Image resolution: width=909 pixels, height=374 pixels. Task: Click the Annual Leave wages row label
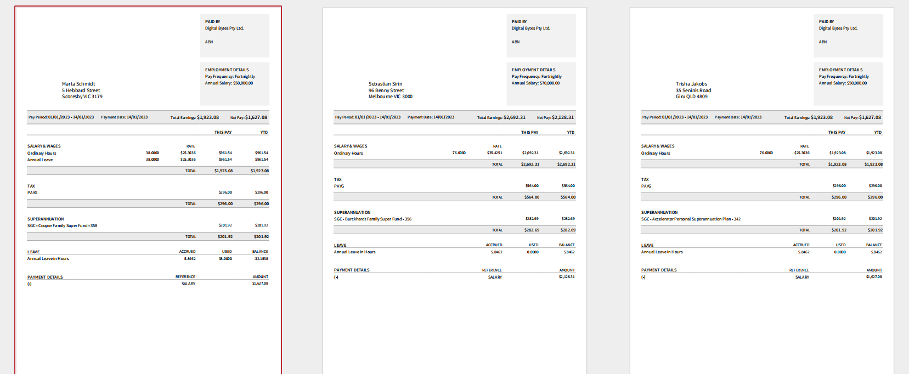(x=40, y=160)
